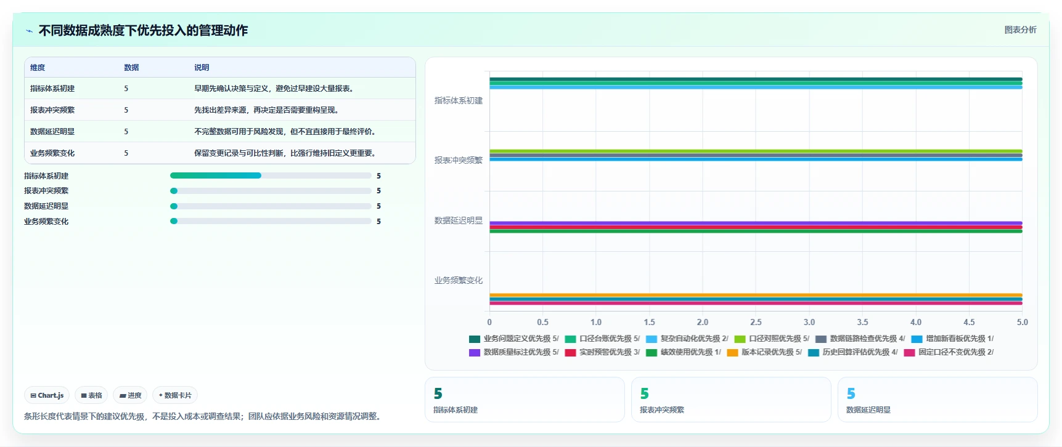Click the teal 历史回算评估优先级 legend swatch

pos(814,353)
